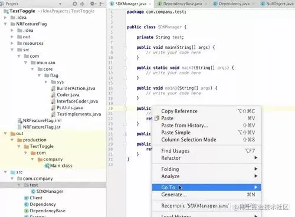Fold the main3 method at line 16
Viewport: 295px width, 217px height.
pyautogui.click(x=125, y=88)
